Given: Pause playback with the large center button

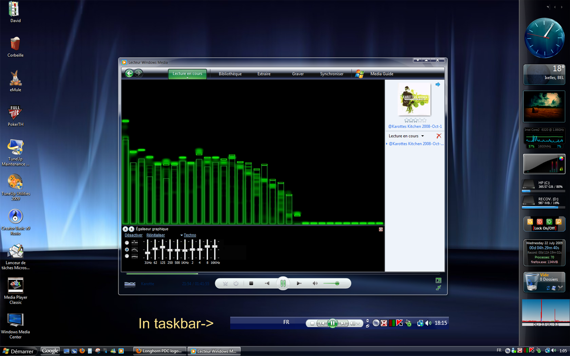Looking at the screenshot, I should click(283, 283).
